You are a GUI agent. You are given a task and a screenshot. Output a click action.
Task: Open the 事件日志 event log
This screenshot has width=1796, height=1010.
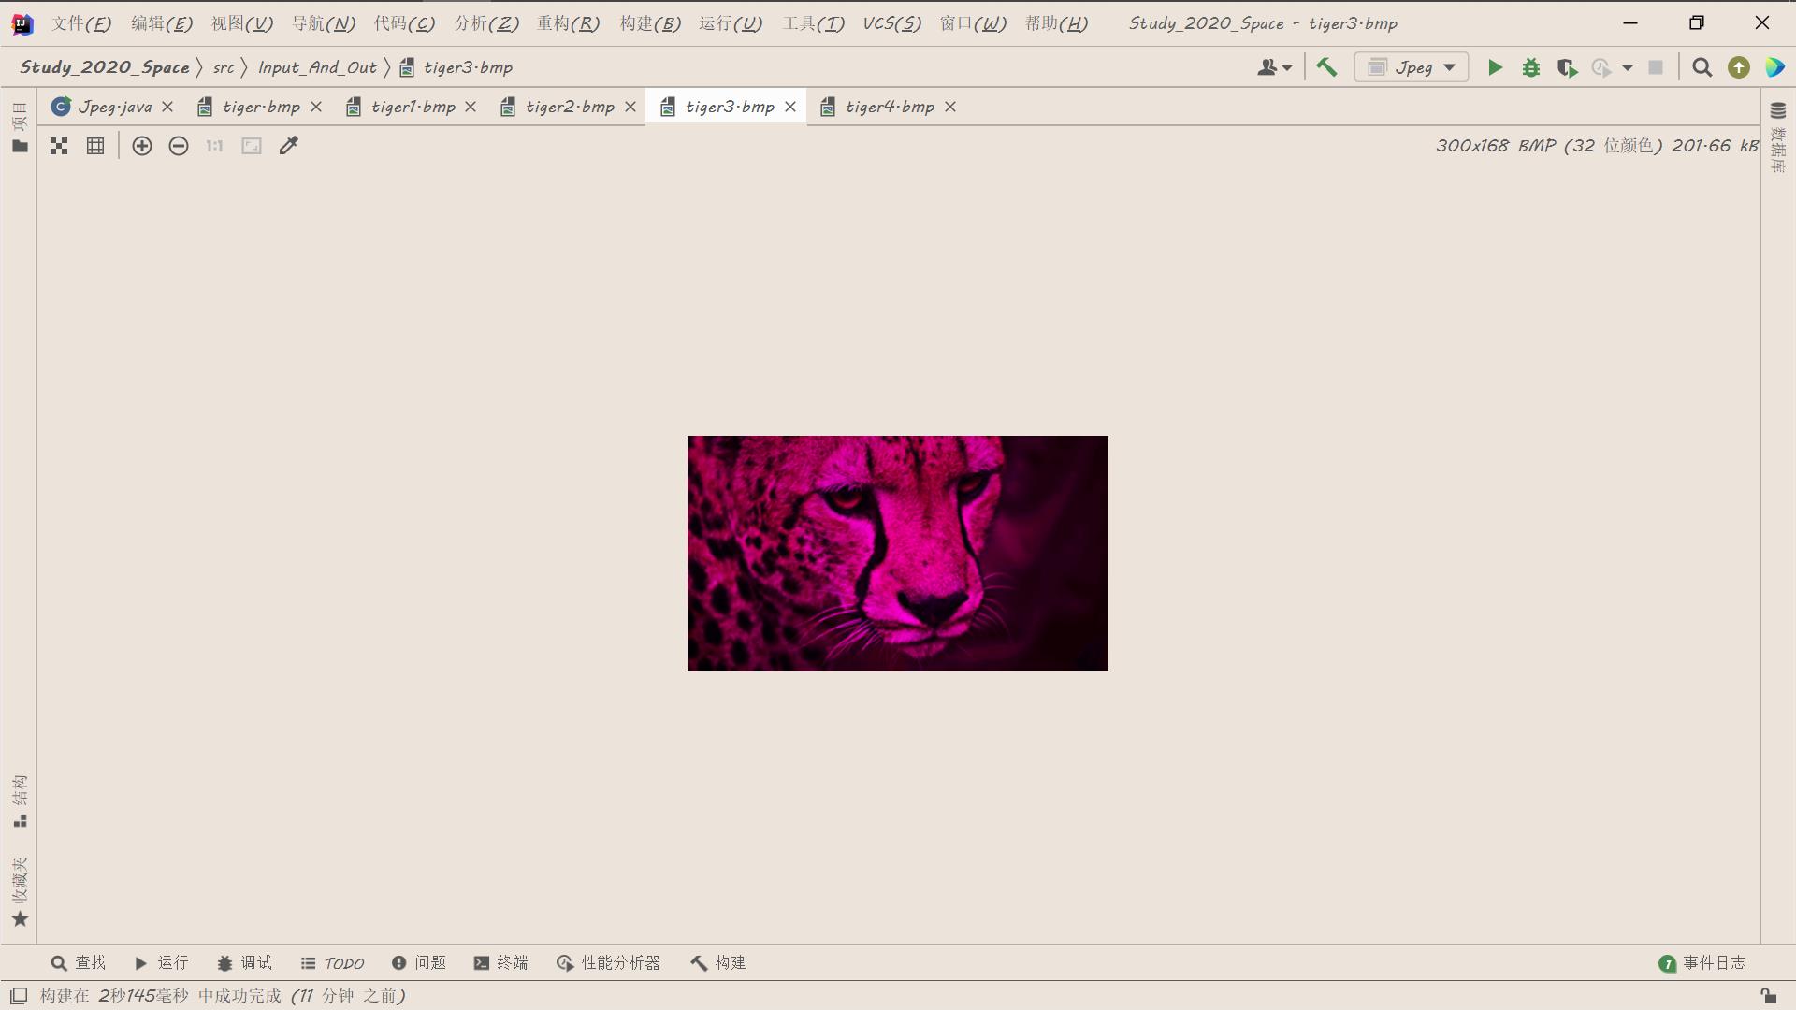[x=1703, y=963]
